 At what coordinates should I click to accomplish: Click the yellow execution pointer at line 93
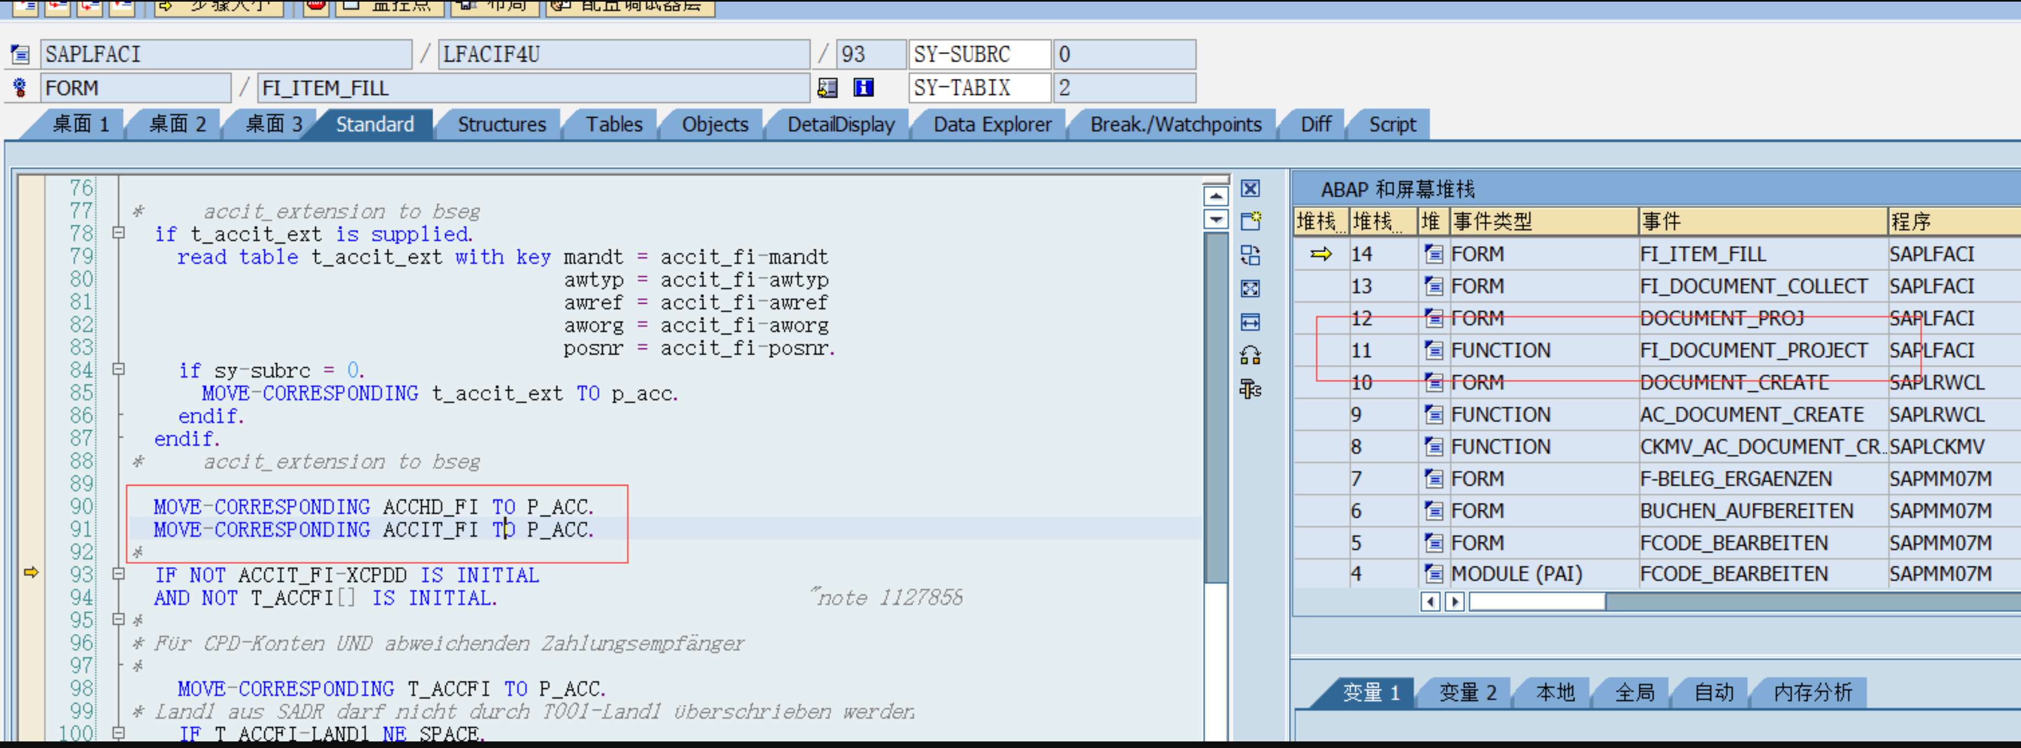click(x=31, y=572)
